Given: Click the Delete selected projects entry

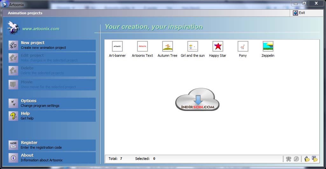Looking at the screenshot, I should [x=52, y=70].
